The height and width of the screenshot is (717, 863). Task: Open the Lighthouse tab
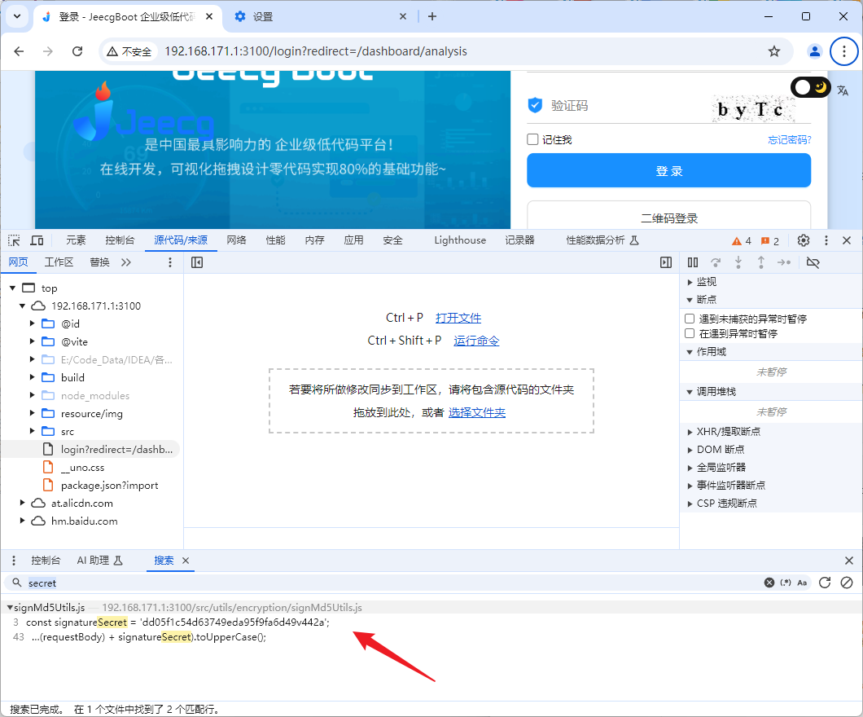pyautogui.click(x=460, y=240)
